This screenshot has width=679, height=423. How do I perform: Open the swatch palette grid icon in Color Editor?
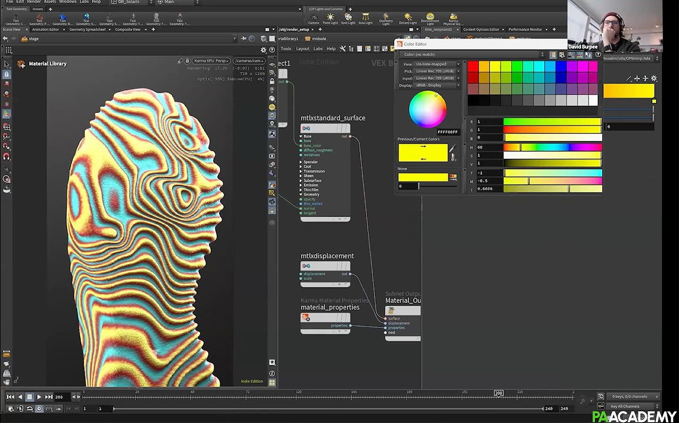pyautogui.click(x=553, y=55)
